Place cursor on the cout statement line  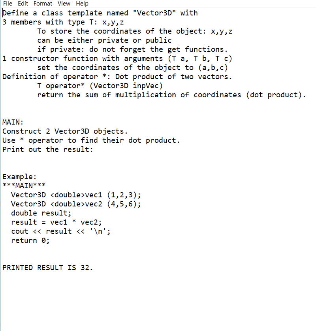59,231
